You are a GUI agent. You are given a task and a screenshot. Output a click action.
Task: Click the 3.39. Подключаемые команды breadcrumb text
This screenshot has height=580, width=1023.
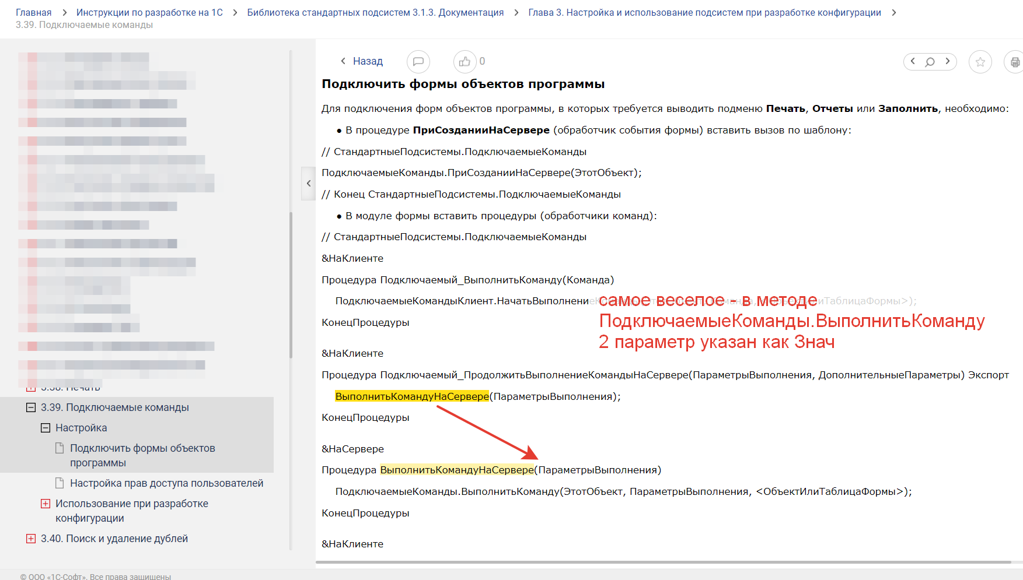coord(84,24)
